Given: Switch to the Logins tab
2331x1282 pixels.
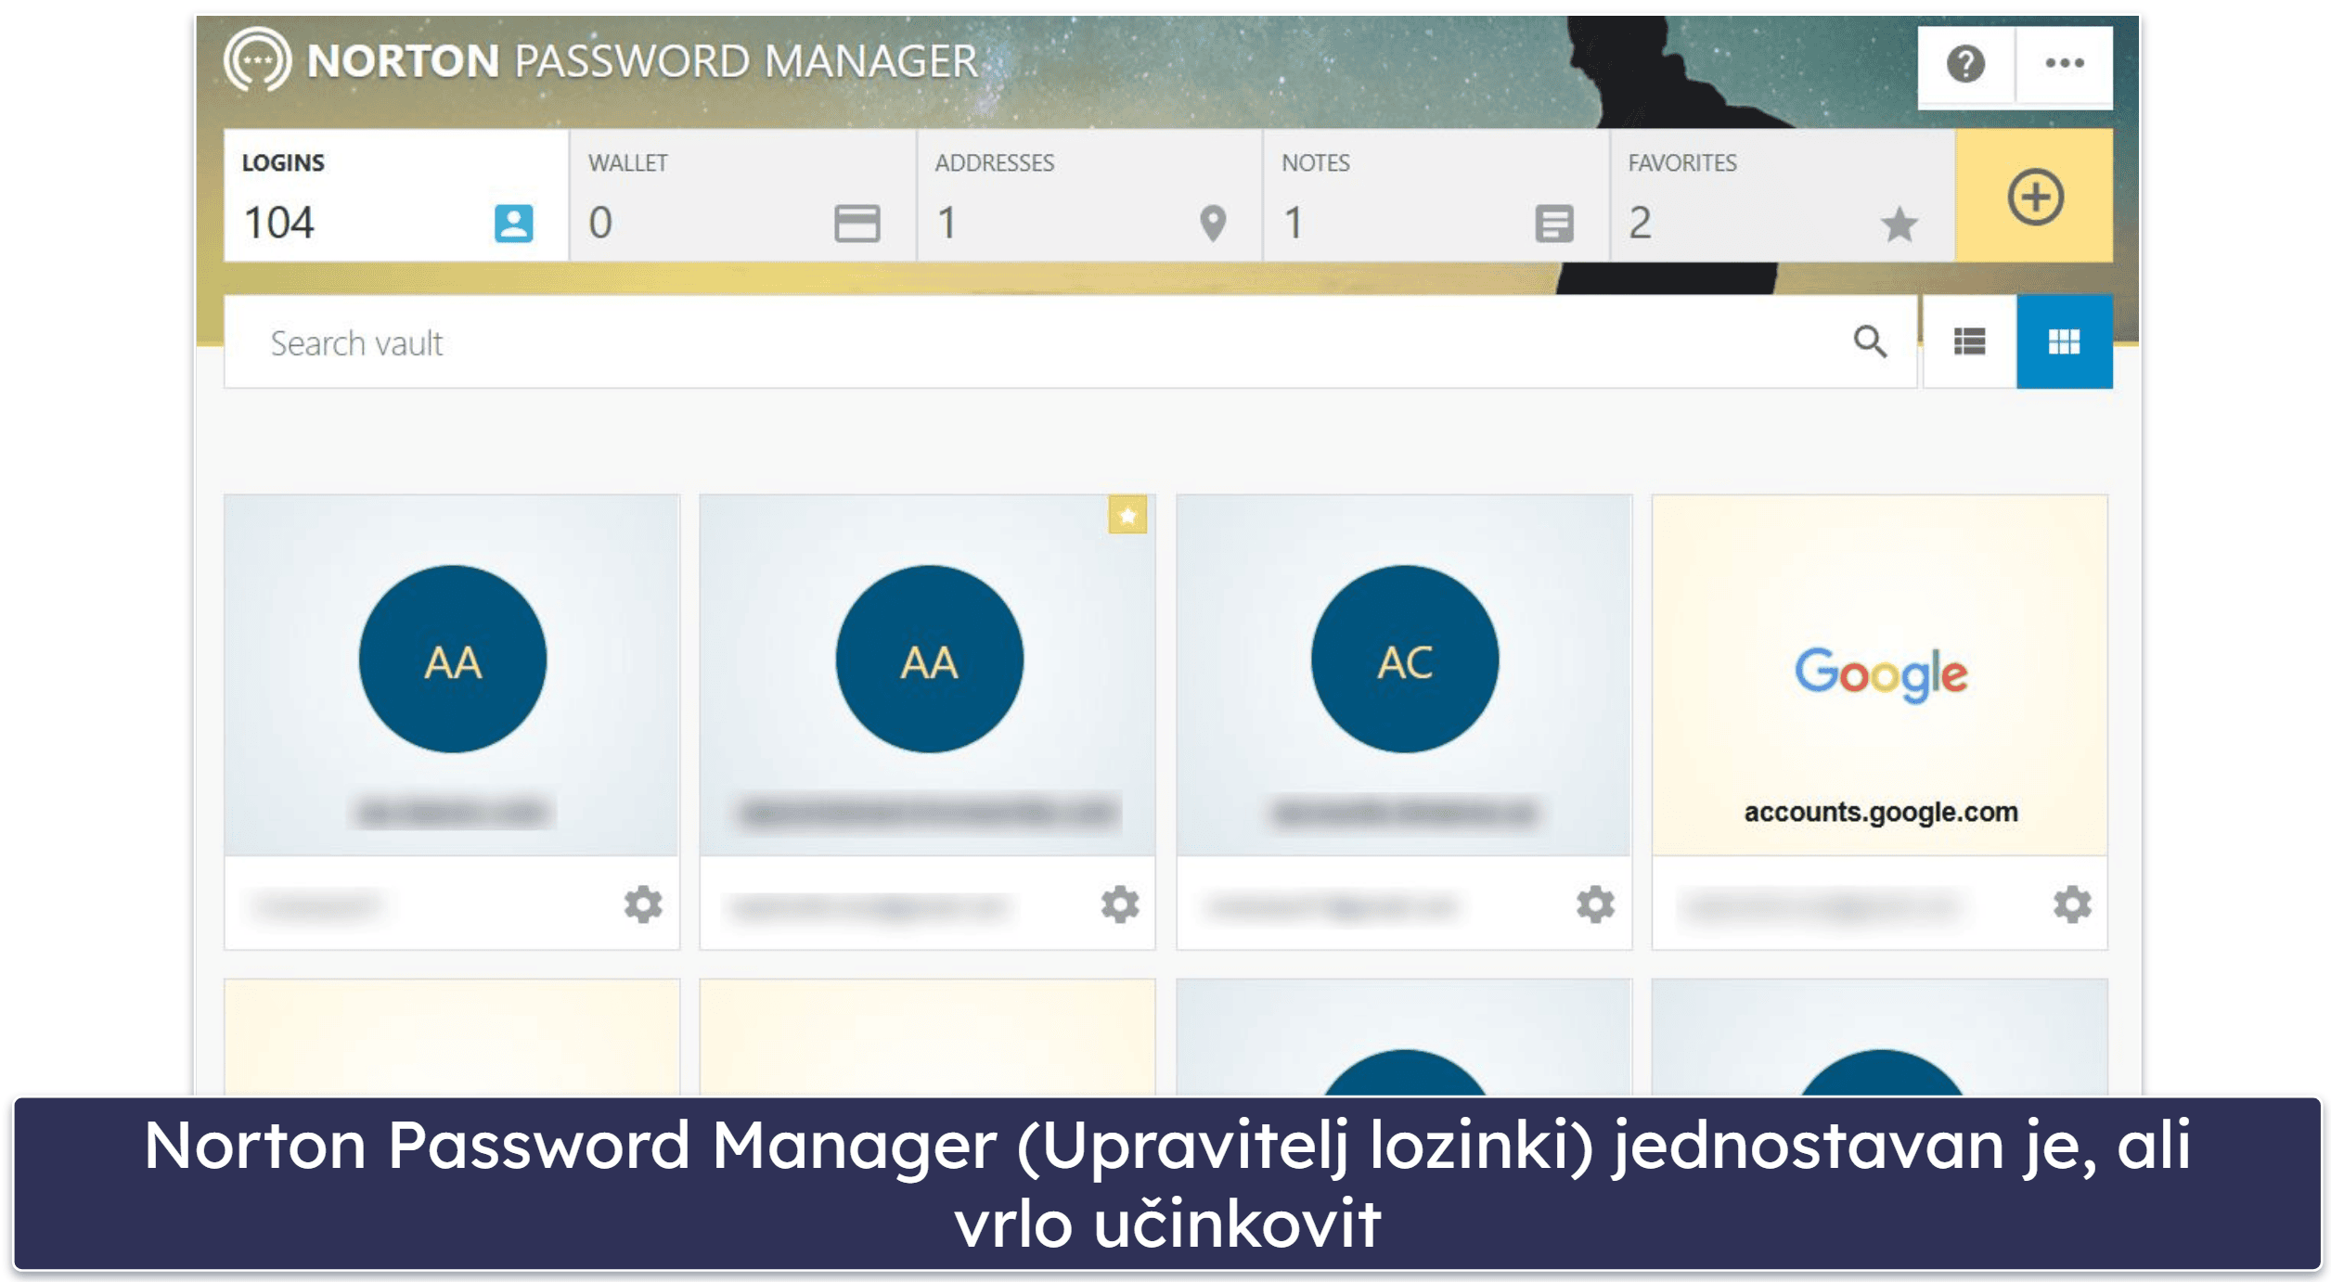Looking at the screenshot, I should 396,196.
